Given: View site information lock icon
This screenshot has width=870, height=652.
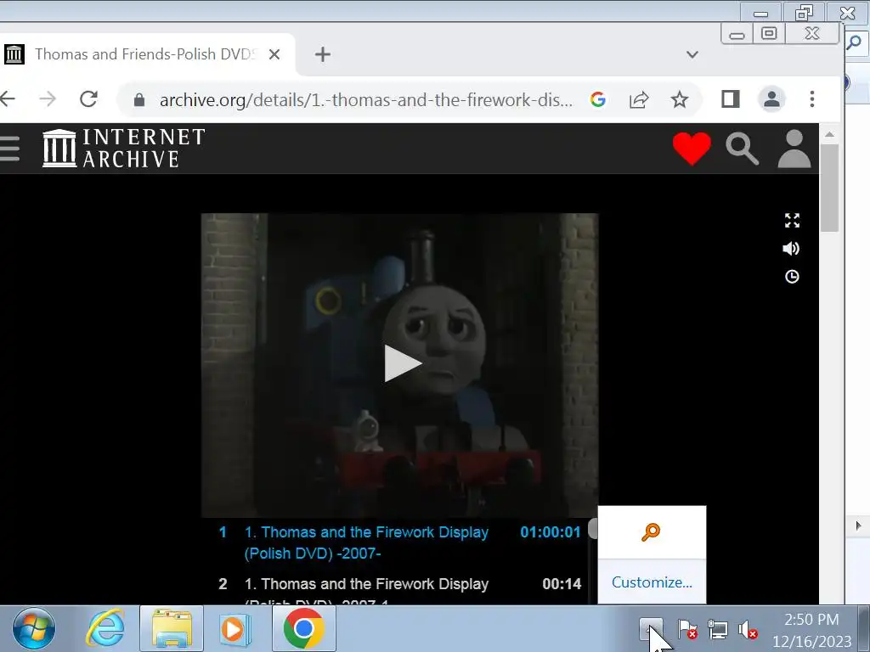Looking at the screenshot, I should [x=139, y=100].
